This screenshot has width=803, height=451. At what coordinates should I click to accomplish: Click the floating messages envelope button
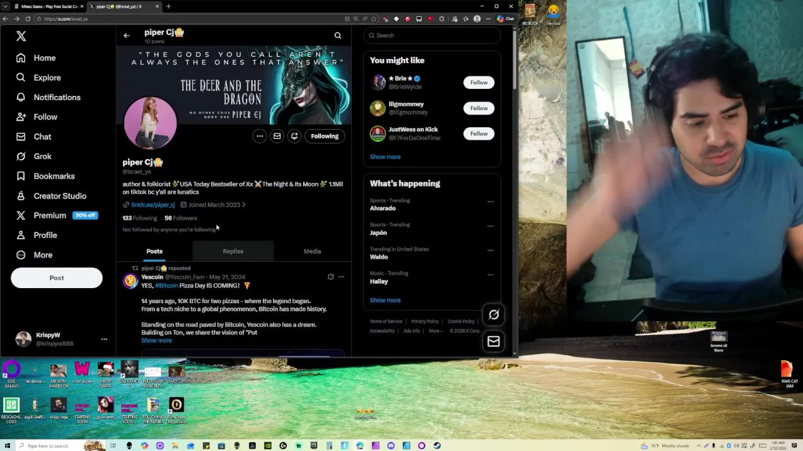click(494, 342)
